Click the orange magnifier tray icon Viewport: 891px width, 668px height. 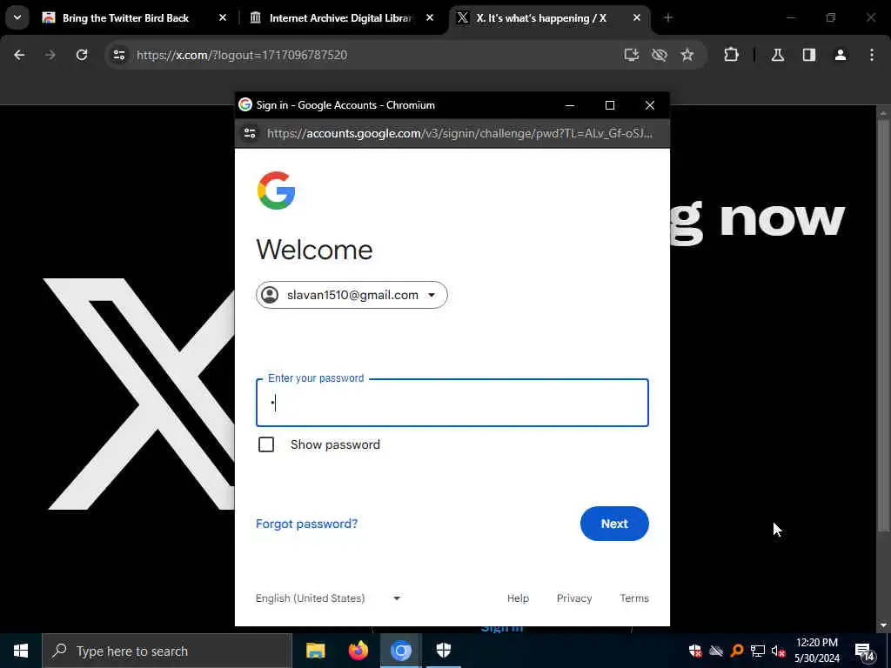[737, 651]
